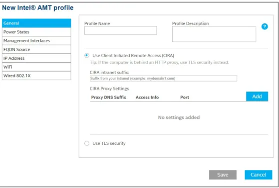This screenshot has height=188, width=279.
Task: Select Use Client Initiated Remote Access radio
Action: [87, 56]
